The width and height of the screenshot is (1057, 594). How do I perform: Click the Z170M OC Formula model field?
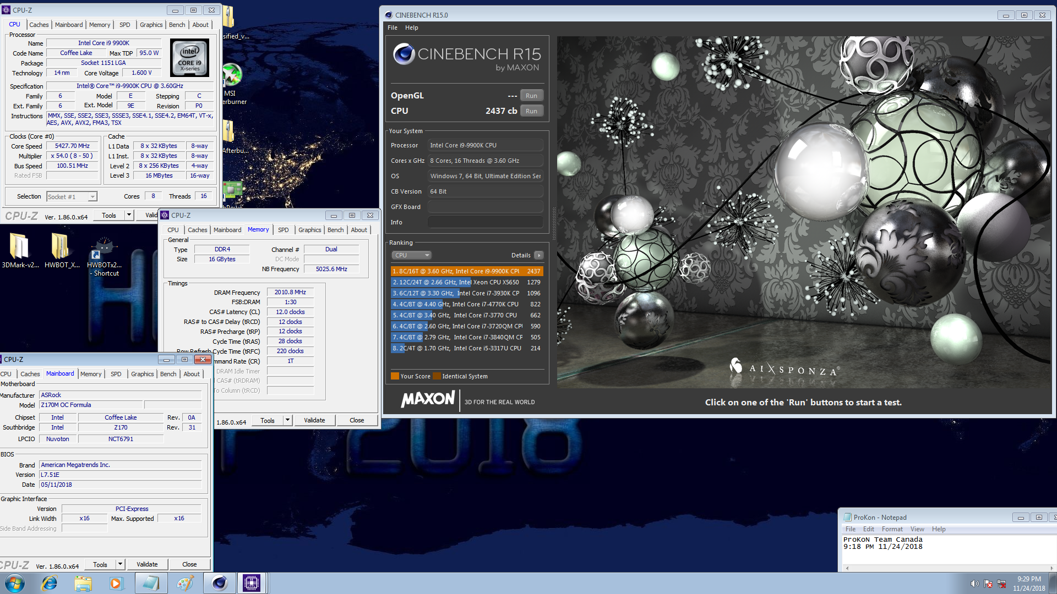pos(91,405)
